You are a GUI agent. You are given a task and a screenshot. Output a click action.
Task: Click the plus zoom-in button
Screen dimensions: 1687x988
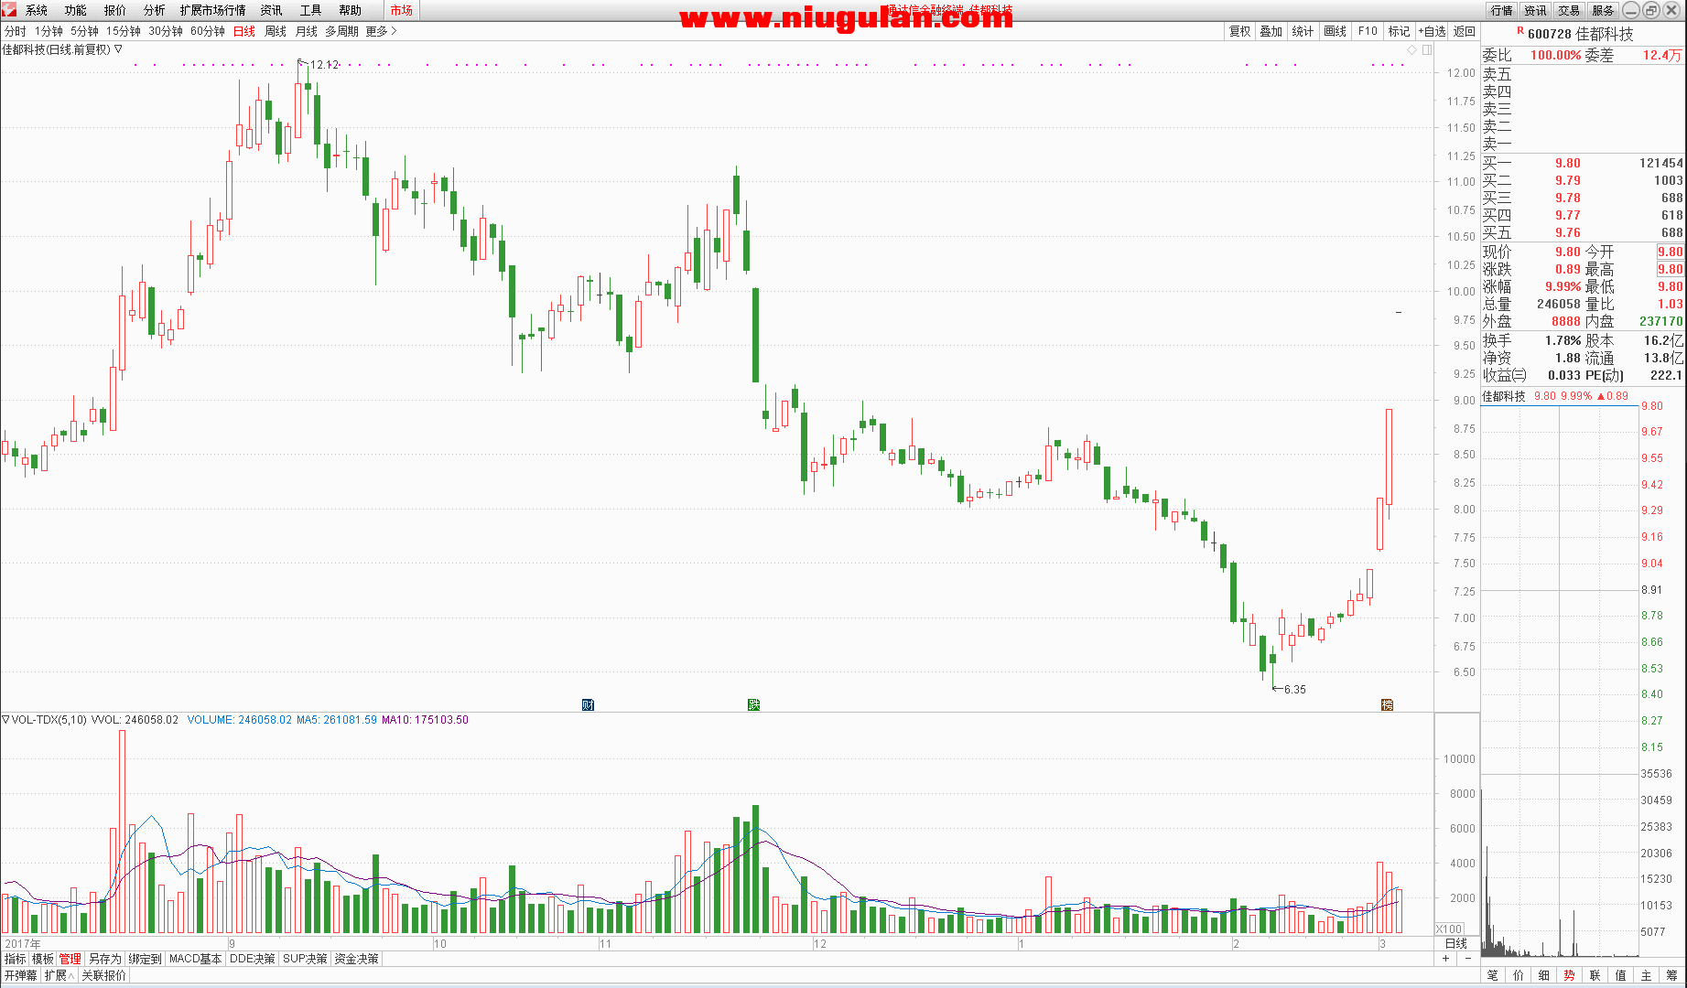pos(1446,959)
